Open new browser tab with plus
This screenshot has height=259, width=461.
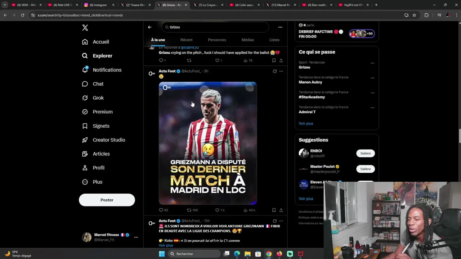376,5
